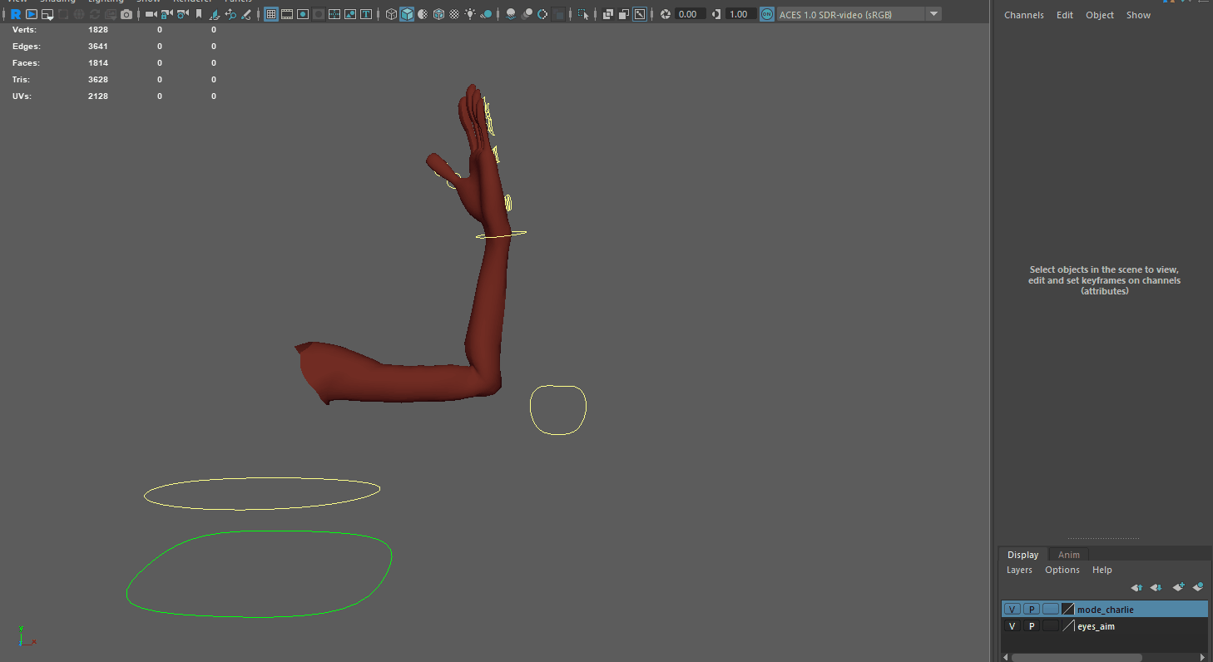The height and width of the screenshot is (662, 1213).
Task: Toggle Use All Lights bulb icon
Action: [470, 14]
